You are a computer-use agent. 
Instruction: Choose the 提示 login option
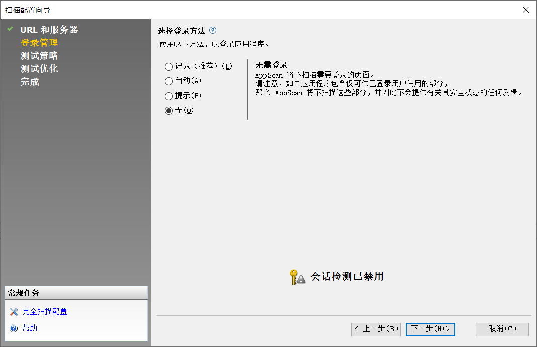coord(168,96)
